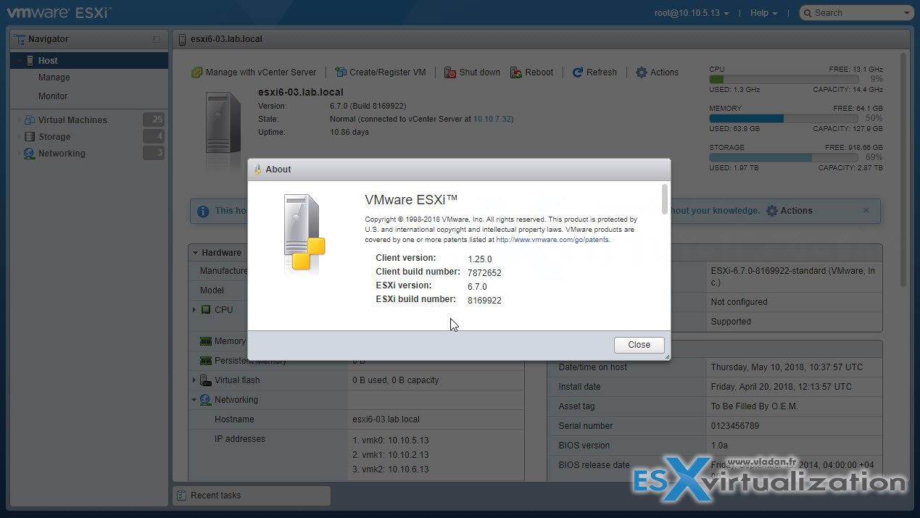Click the Virtual flash icon
Image resolution: width=920 pixels, height=518 pixels.
tap(206, 380)
